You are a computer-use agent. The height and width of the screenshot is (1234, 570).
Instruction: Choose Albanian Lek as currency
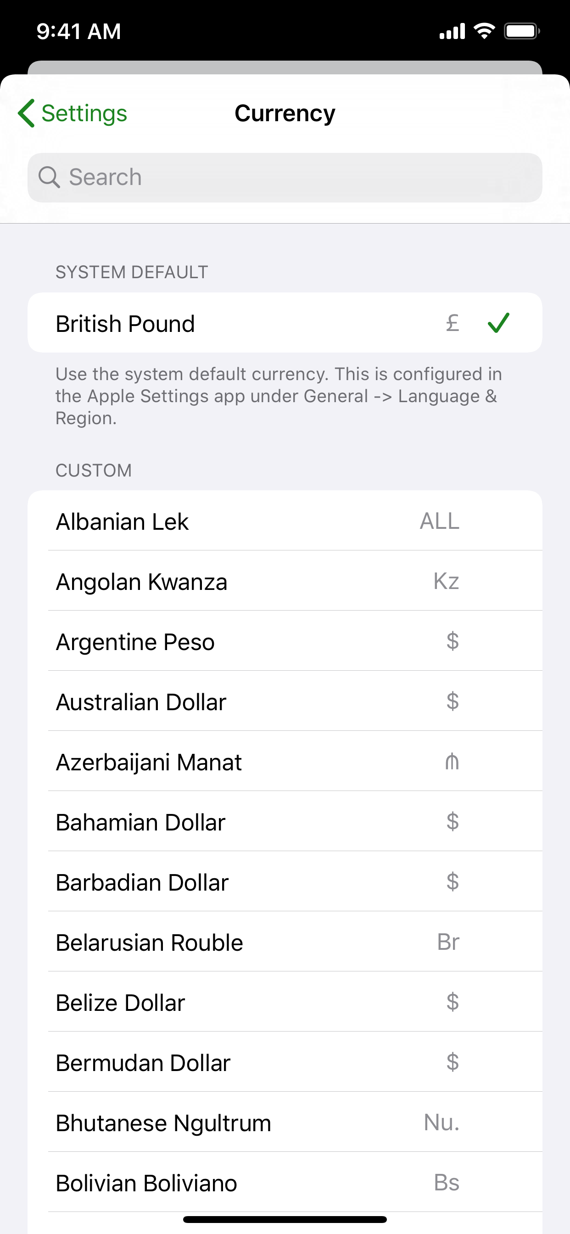285,521
